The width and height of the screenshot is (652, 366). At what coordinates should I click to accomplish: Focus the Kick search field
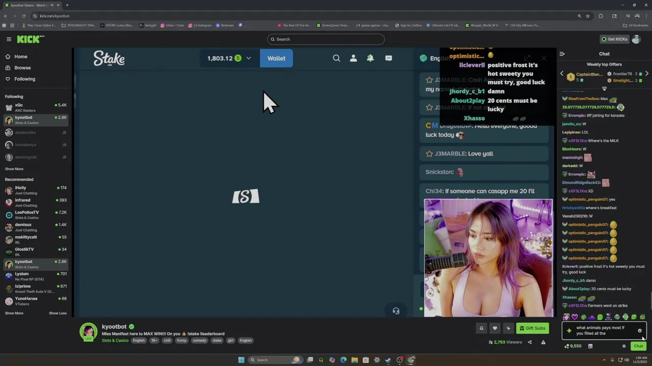click(x=326, y=39)
